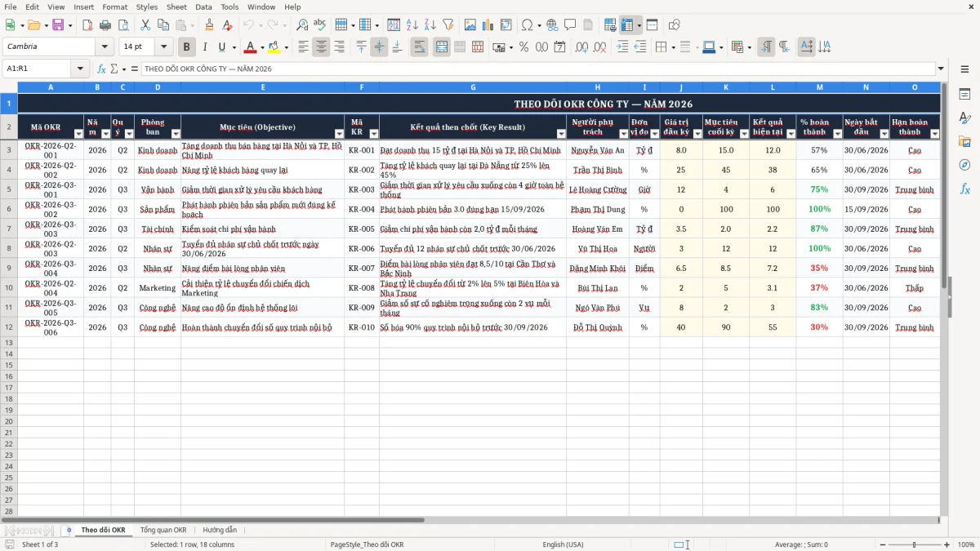980x551 pixels.
Task: Run the spelling check icon
Action: coord(319,25)
